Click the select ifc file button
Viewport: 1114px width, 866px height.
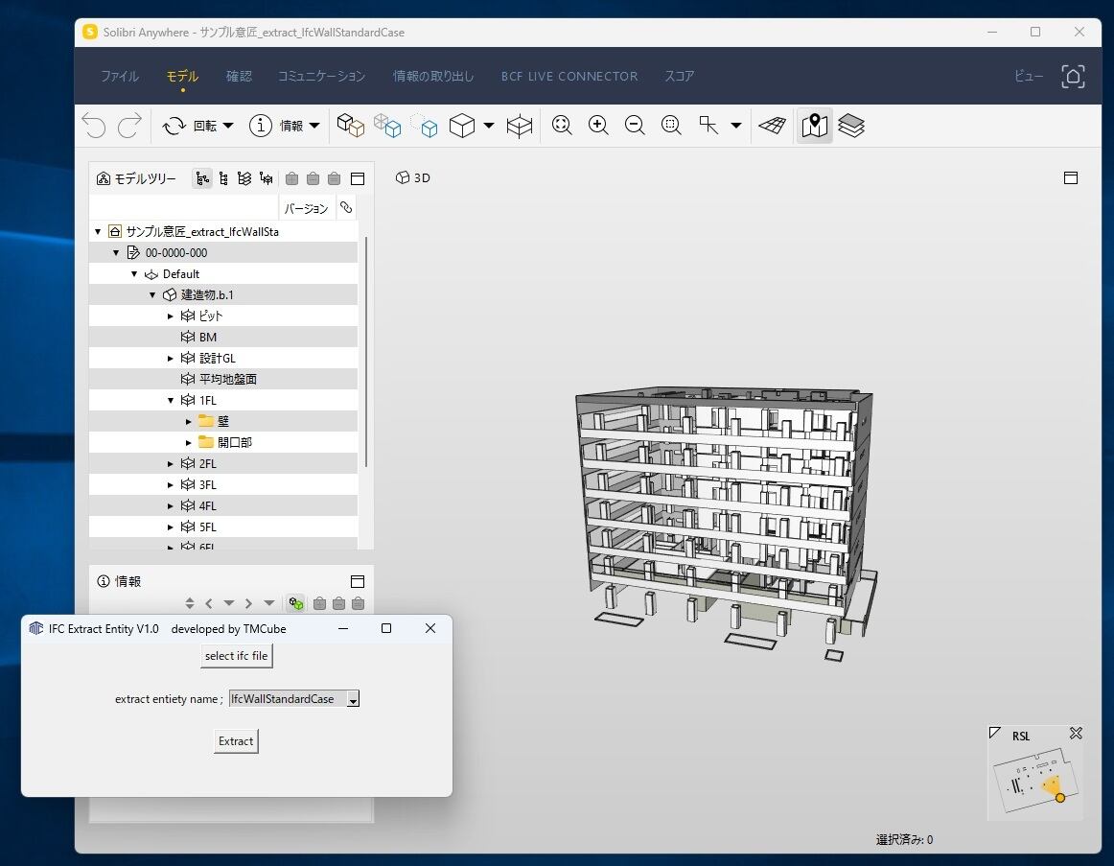tap(237, 656)
